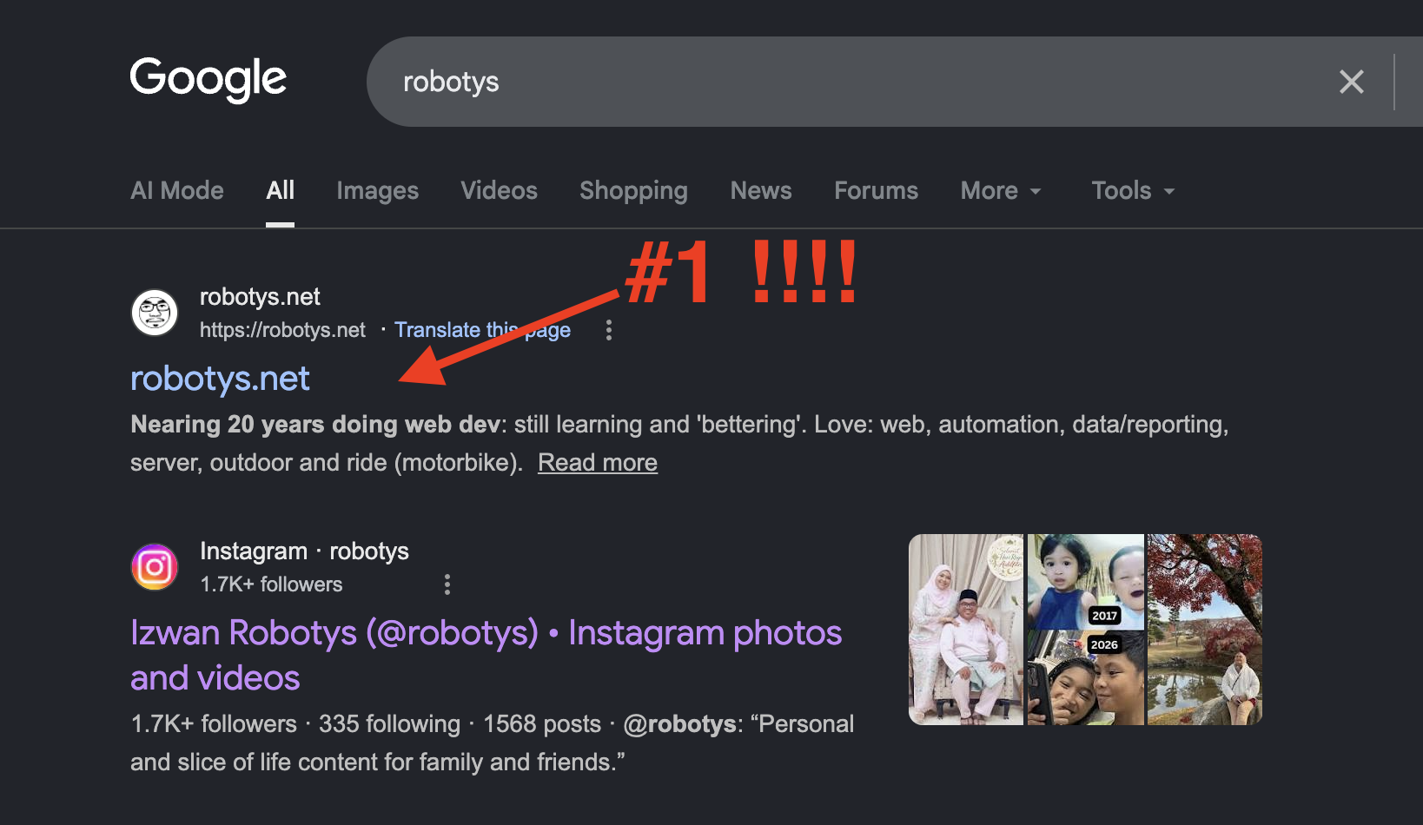Open Izwan Robotys Instagram result link

[x=486, y=655]
